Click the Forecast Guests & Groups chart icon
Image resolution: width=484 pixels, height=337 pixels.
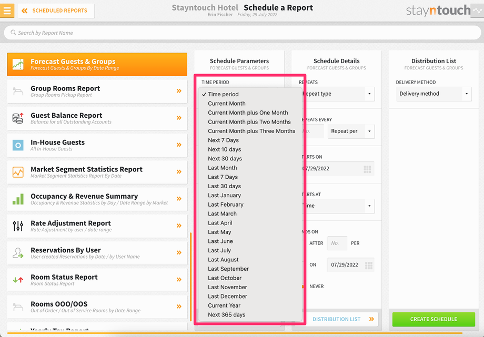(18, 64)
